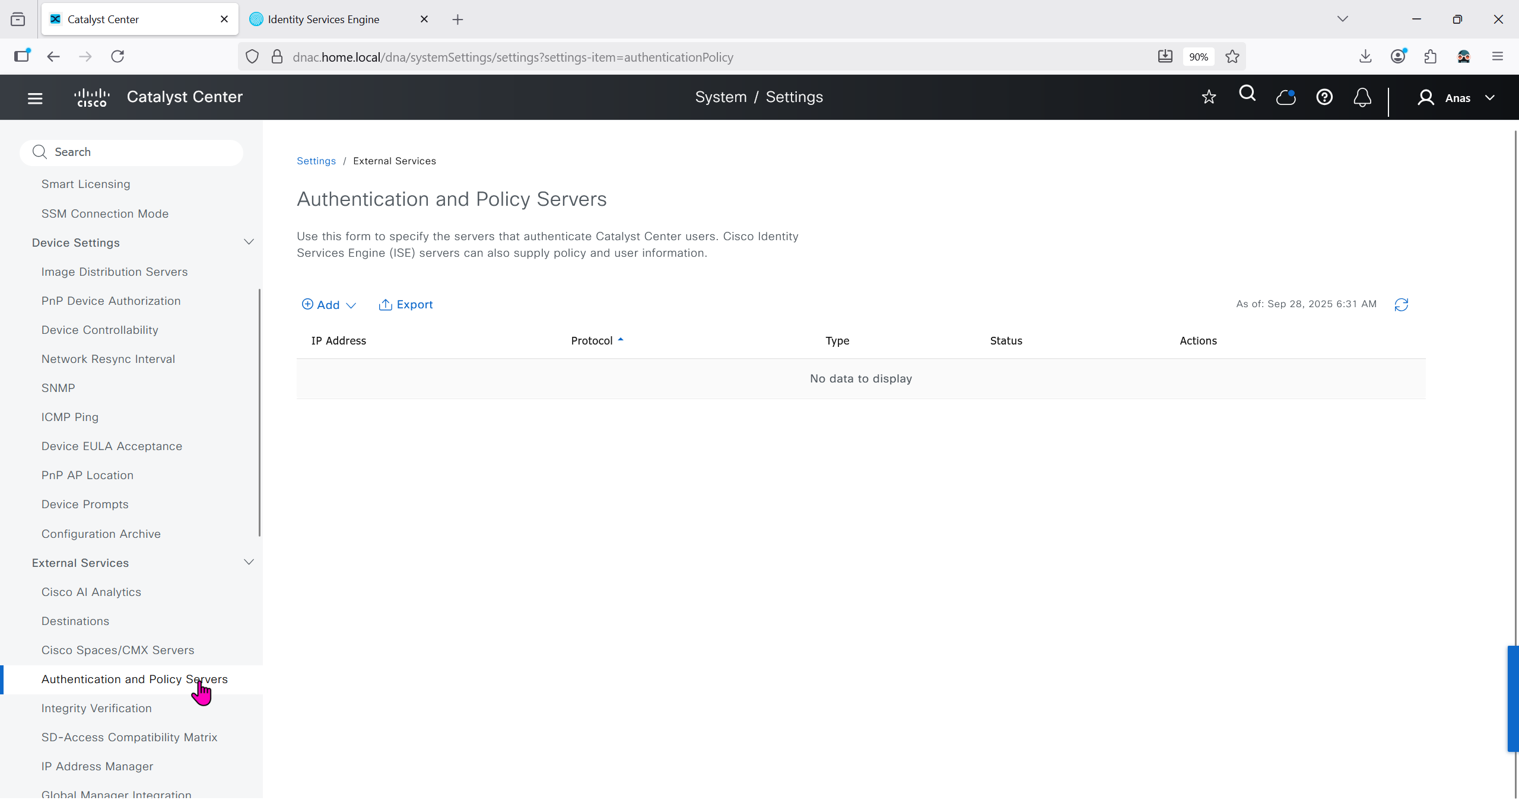Open the notifications bell icon
Viewport: 1519px width, 810px height.
[1362, 97]
